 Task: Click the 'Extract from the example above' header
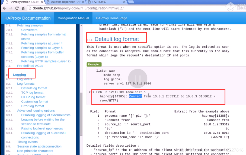click(x=202, y=111)
